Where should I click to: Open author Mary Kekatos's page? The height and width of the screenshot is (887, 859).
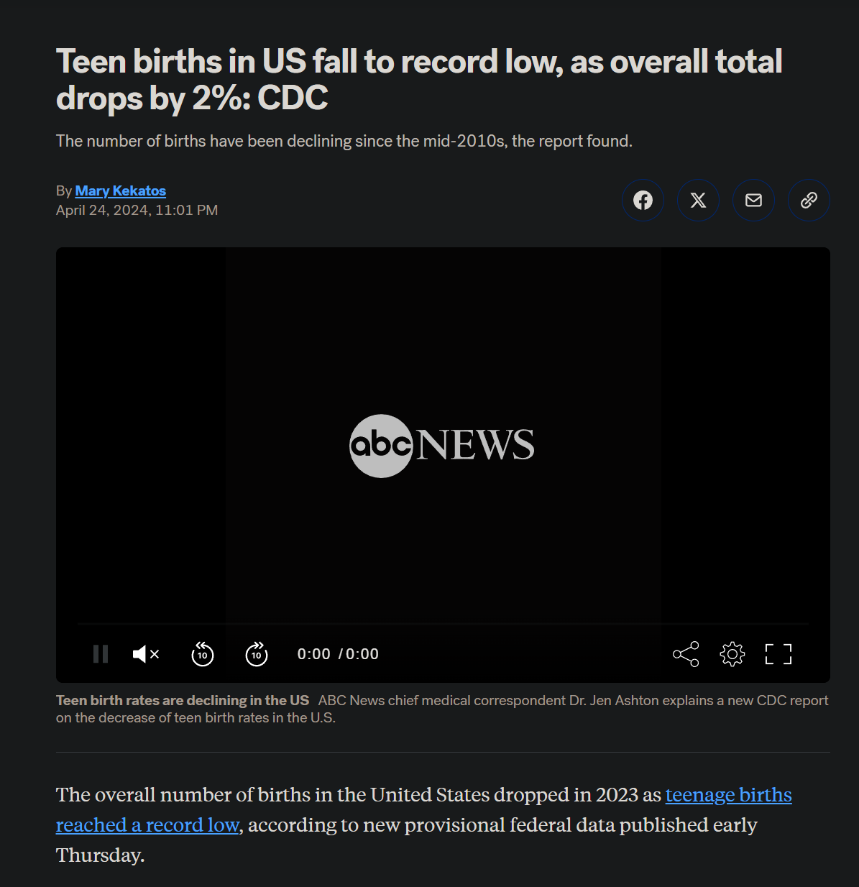tap(120, 190)
